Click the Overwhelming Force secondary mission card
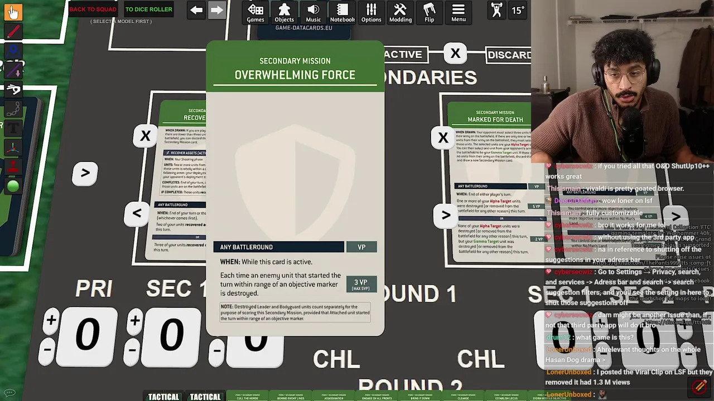 point(295,188)
